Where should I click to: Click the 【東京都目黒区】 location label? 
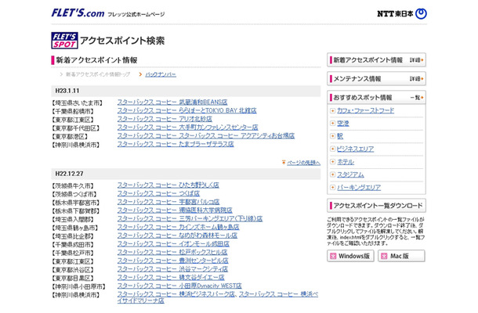(73, 279)
